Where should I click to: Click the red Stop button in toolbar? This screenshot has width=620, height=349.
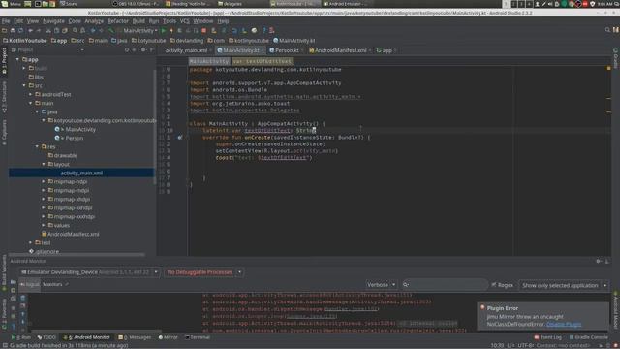(x=204, y=30)
